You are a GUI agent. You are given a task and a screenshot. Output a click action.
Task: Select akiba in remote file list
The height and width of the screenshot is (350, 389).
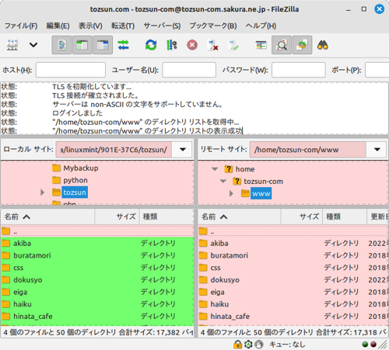click(x=293, y=243)
